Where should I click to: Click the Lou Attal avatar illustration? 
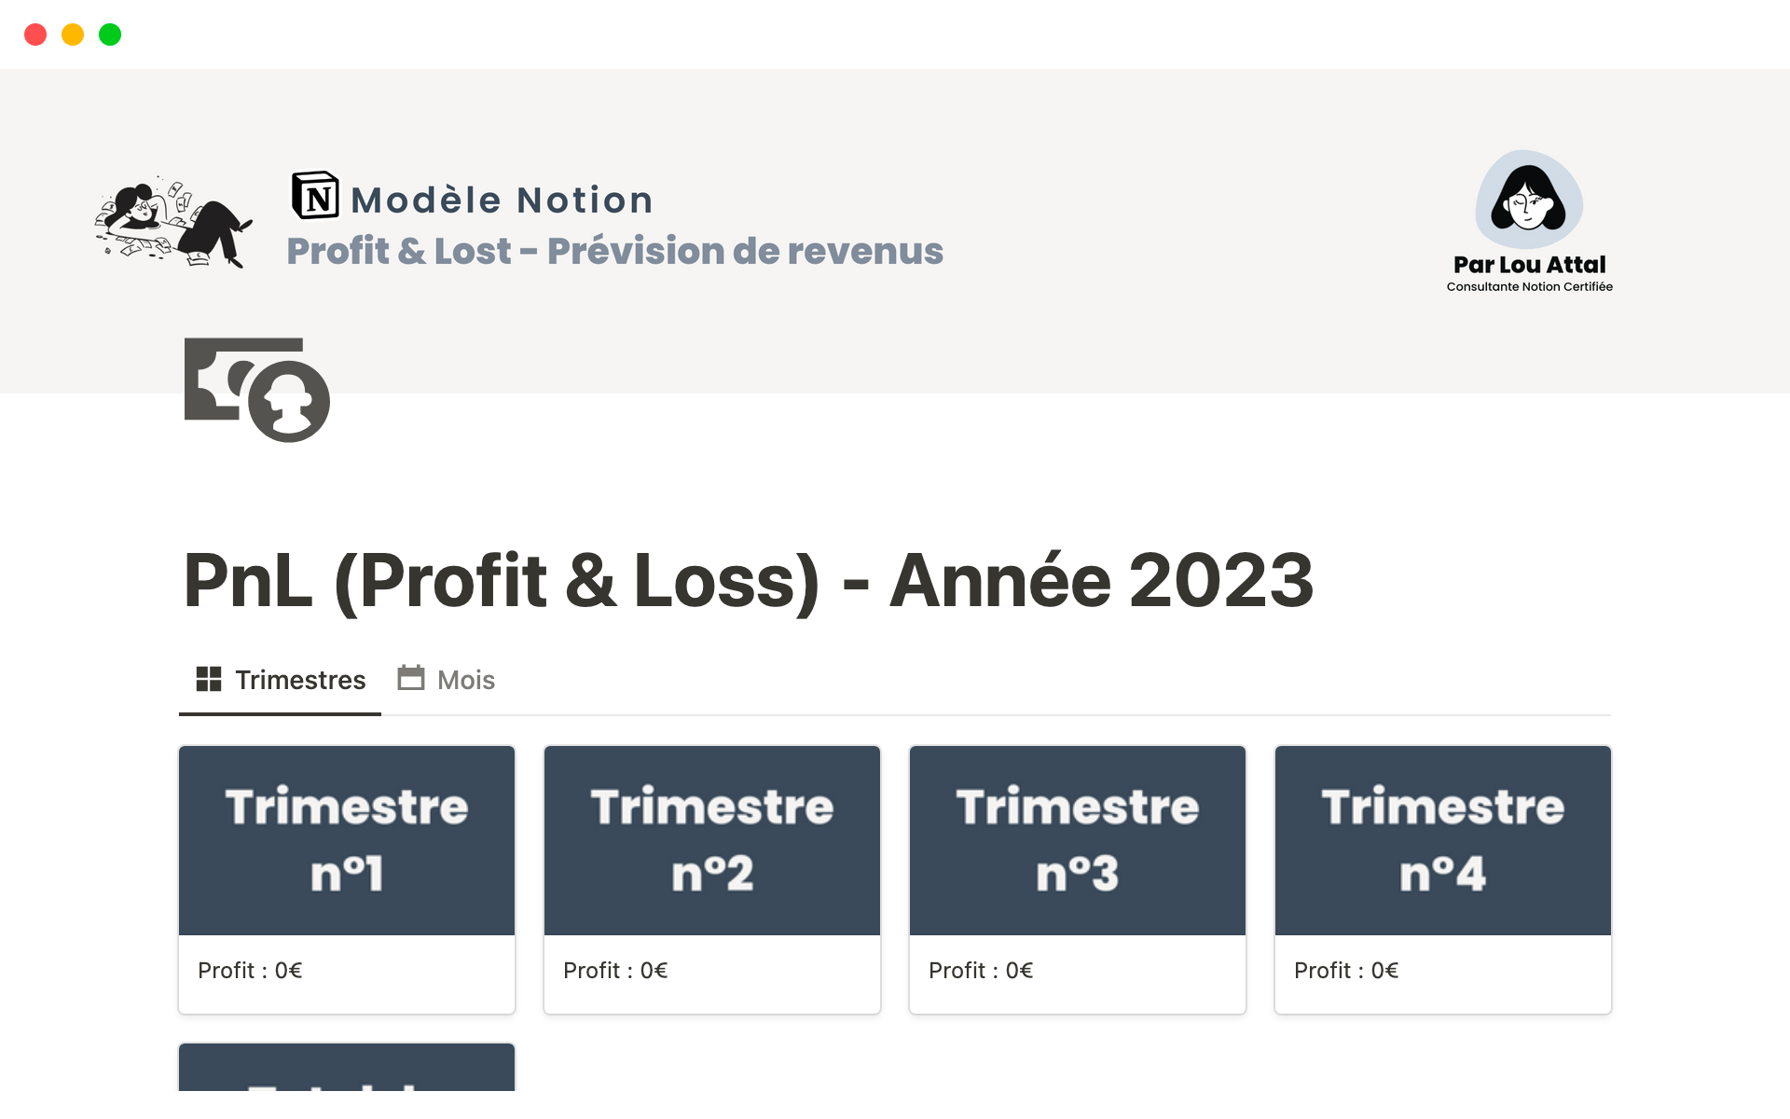pyautogui.click(x=1529, y=200)
